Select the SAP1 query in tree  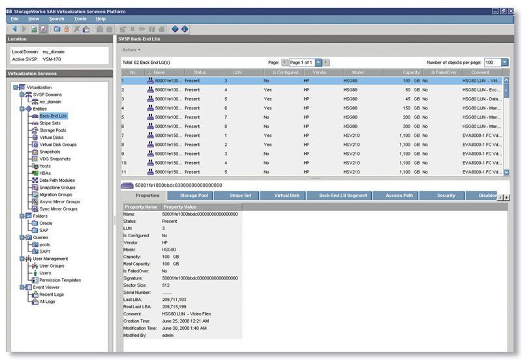coord(44,252)
